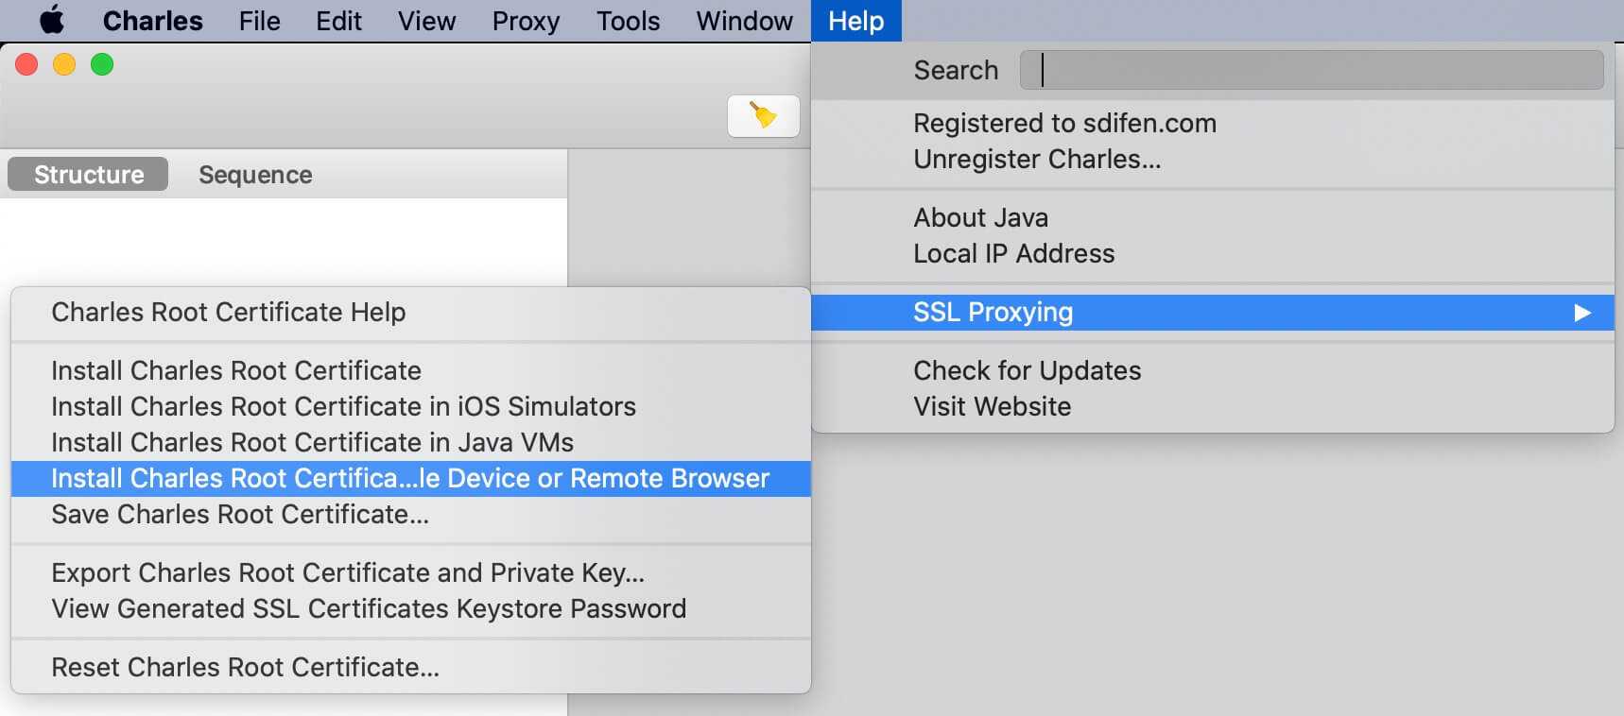Open the Apple menu
The width and height of the screenshot is (1624, 716).
(51, 21)
